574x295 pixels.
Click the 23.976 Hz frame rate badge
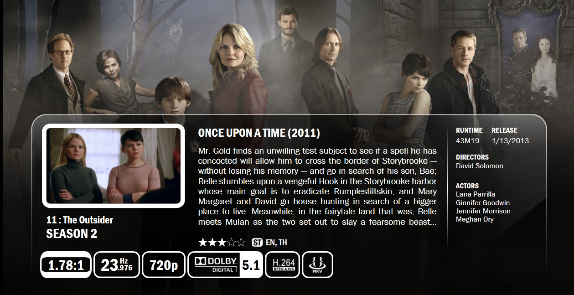tap(117, 264)
